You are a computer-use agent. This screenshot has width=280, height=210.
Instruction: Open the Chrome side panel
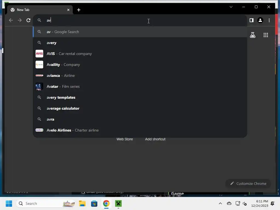[x=252, y=20]
